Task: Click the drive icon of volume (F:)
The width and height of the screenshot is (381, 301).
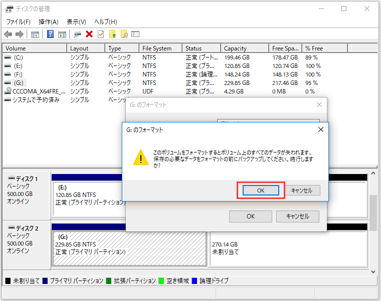Action: click(x=8, y=74)
